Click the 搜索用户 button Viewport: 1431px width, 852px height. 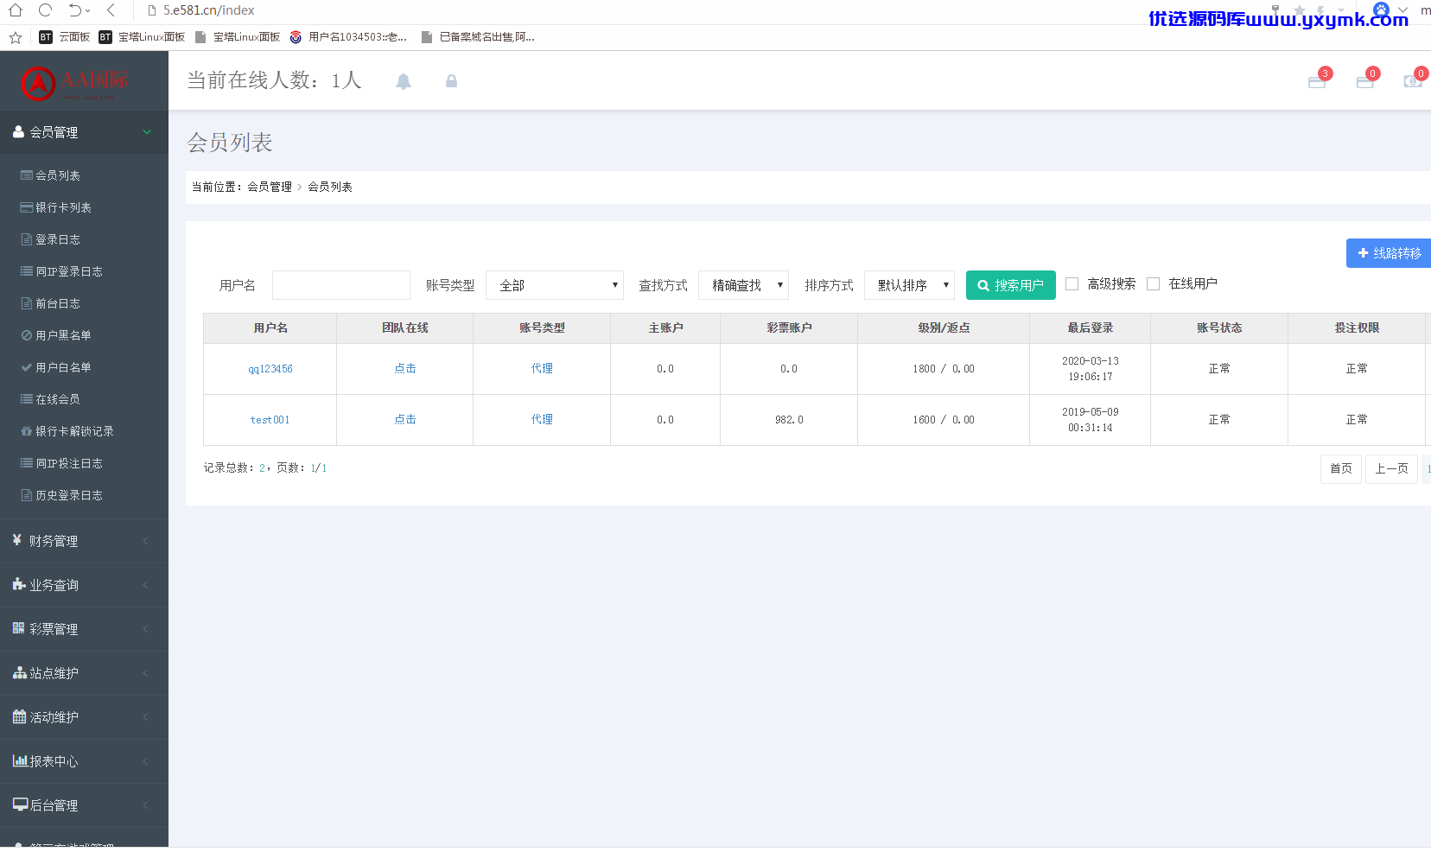tap(1010, 285)
